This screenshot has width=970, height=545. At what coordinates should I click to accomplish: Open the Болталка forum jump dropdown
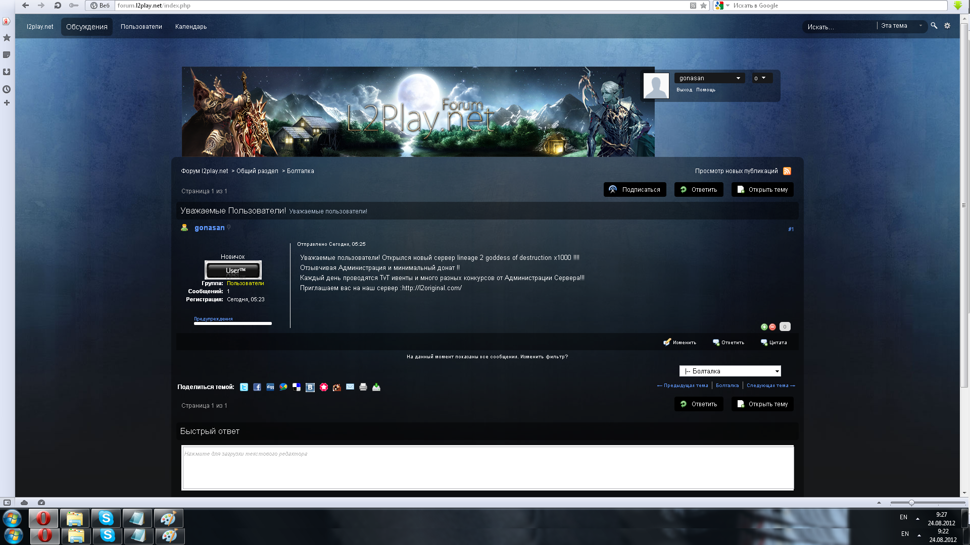click(x=730, y=371)
